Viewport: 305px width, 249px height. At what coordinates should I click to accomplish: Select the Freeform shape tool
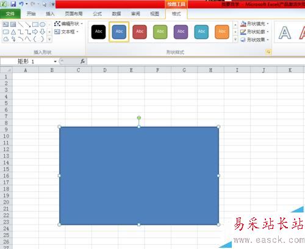pos(6,39)
